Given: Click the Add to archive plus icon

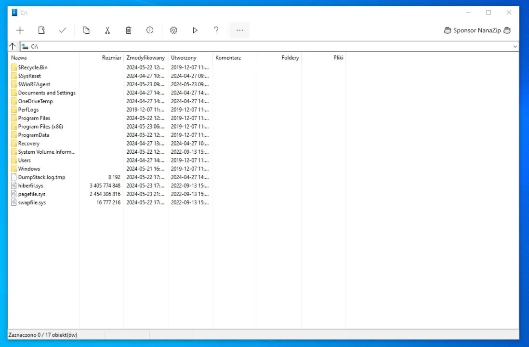Looking at the screenshot, I should click(20, 30).
